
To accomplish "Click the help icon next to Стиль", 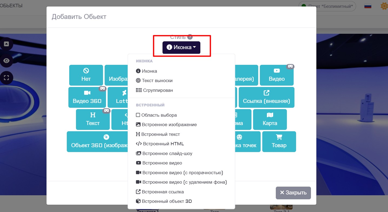I will (x=190, y=37).
